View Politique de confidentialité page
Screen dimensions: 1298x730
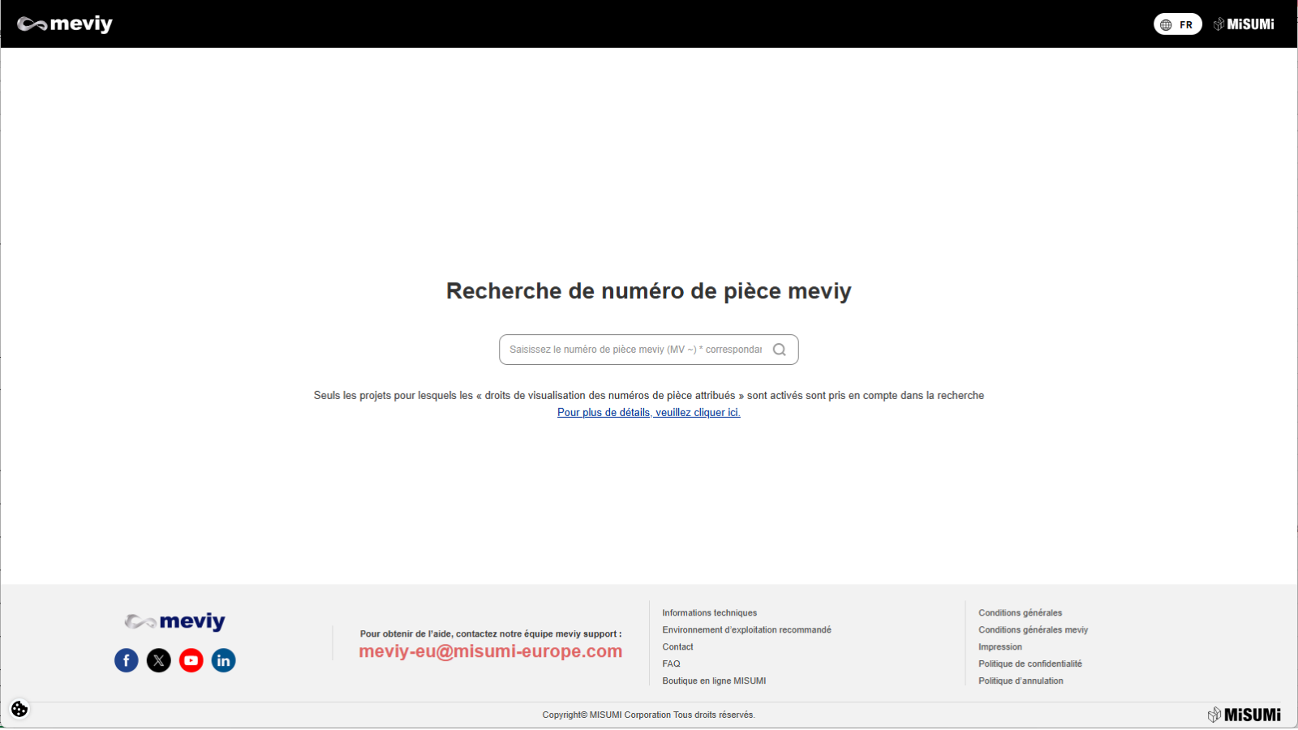[1029, 664]
